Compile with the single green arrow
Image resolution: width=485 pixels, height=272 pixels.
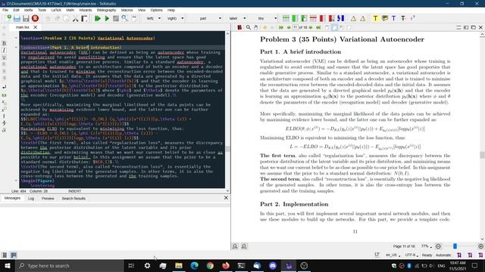(x=107, y=18)
